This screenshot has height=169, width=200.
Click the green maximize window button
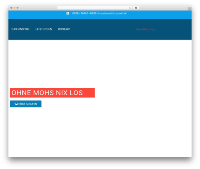tap(18, 8)
